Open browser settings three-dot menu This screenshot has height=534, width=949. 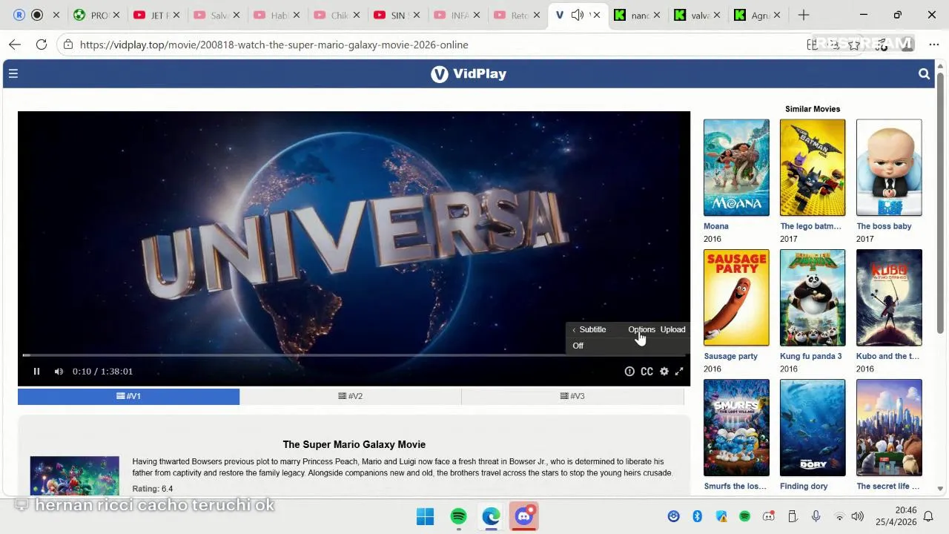pyautogui.click(x=933, y=44)
